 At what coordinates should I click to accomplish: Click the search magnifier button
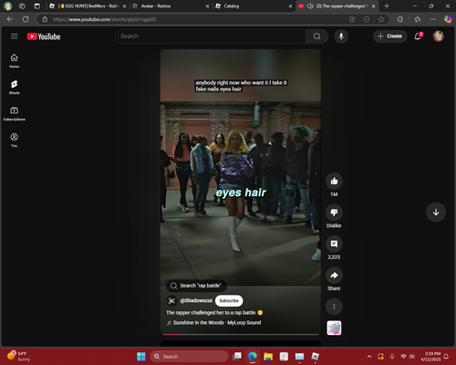(x=316, y=36)
